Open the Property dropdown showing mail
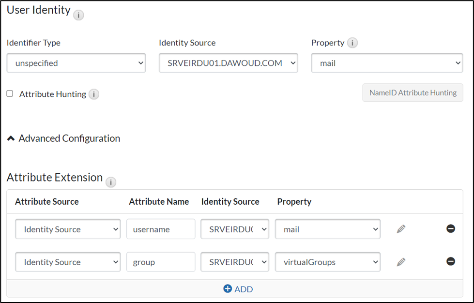The height and width of the screenshot is (303, 474). tap(386, 63)
